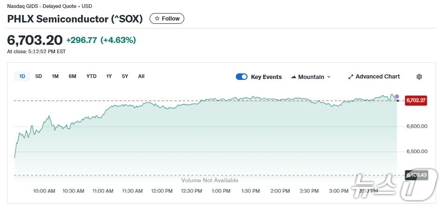444x207 pixels.
Task: Select the 1D time range tab
Action: (x=22, y=76)
